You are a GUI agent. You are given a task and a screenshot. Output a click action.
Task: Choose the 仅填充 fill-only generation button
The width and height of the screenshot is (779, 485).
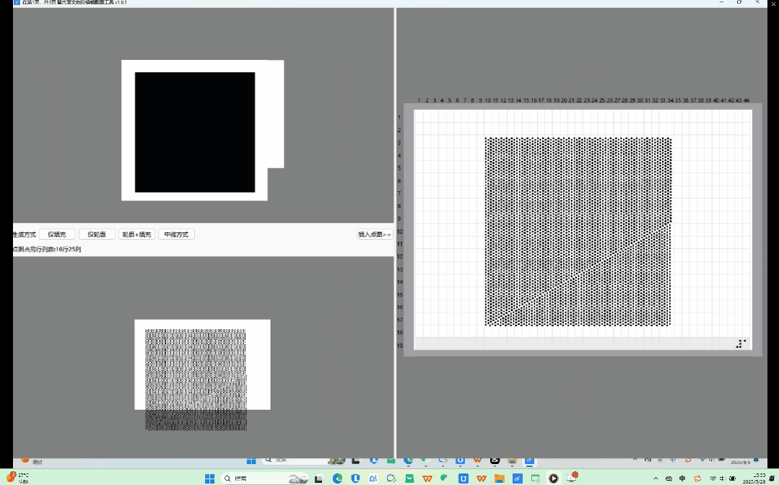coord(56,235)
